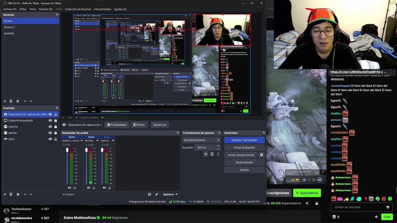397x223 pixels.
Task: Open chat settings gear icon
Action: 376,217
